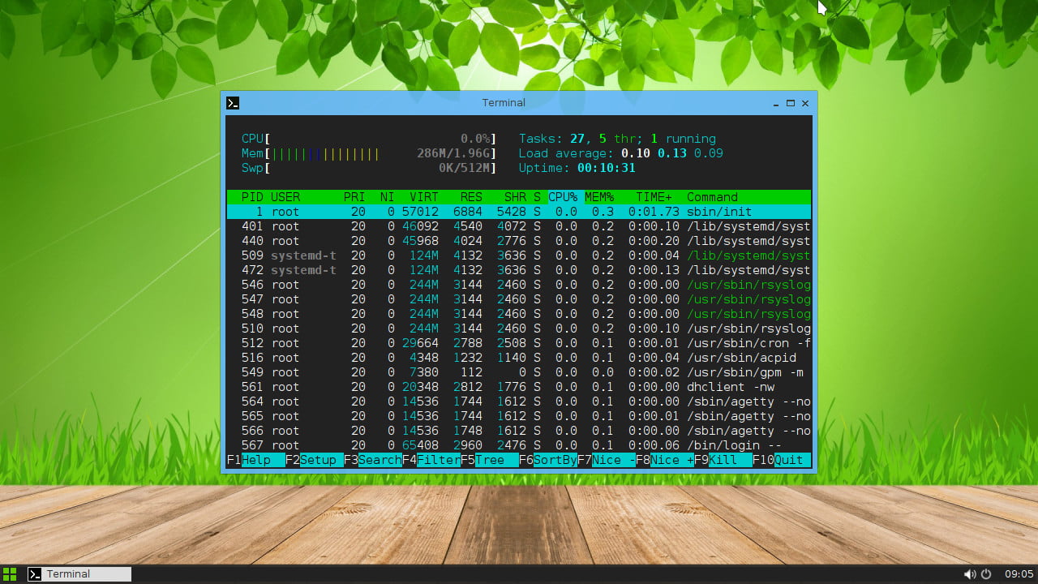1038x584 pixels.
Task: Open htop Help with F1
Action: pos(255,460)
